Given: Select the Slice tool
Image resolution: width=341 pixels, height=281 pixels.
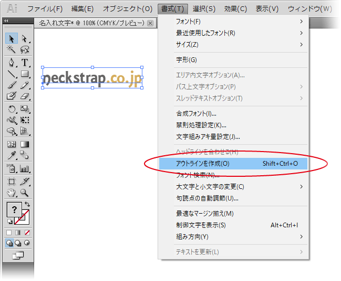Looking at the screenshot, I should 25,182.
